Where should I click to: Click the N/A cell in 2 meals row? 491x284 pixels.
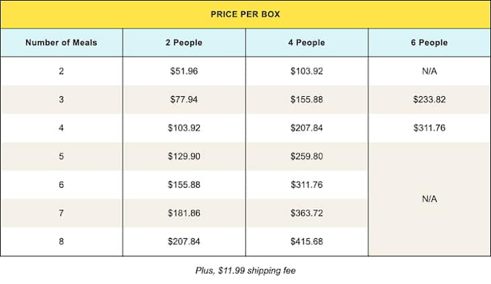[429, 71]
